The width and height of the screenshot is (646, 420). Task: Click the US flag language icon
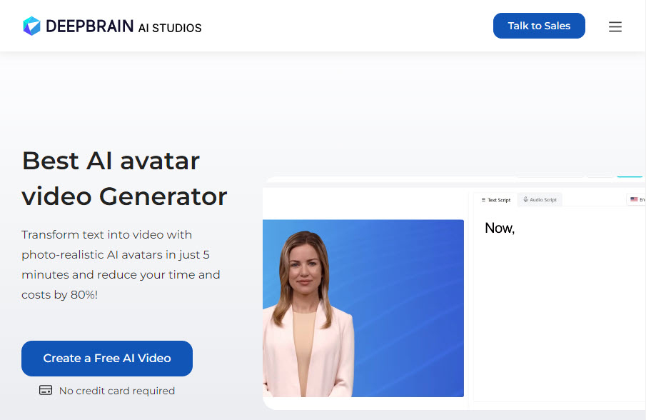click(x=634, y=199)
